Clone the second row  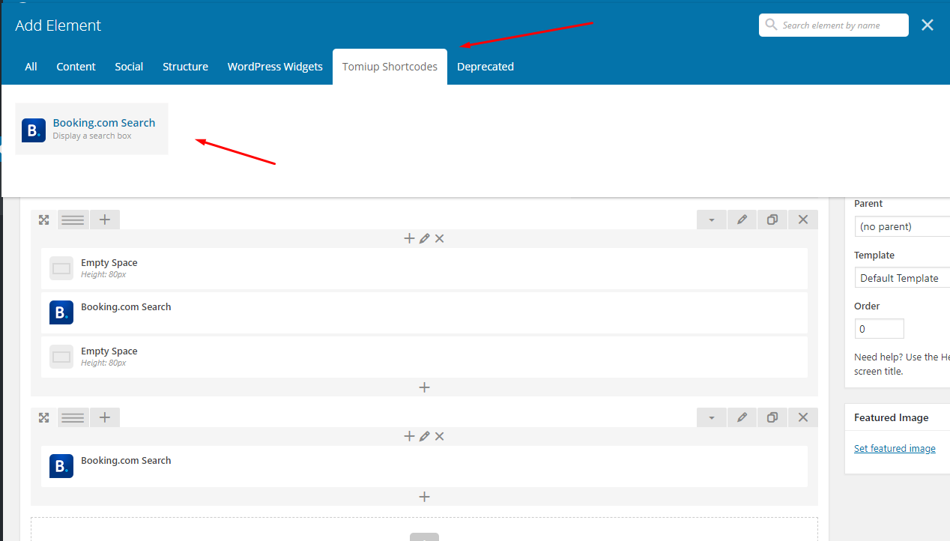click(x=772, y=417)
